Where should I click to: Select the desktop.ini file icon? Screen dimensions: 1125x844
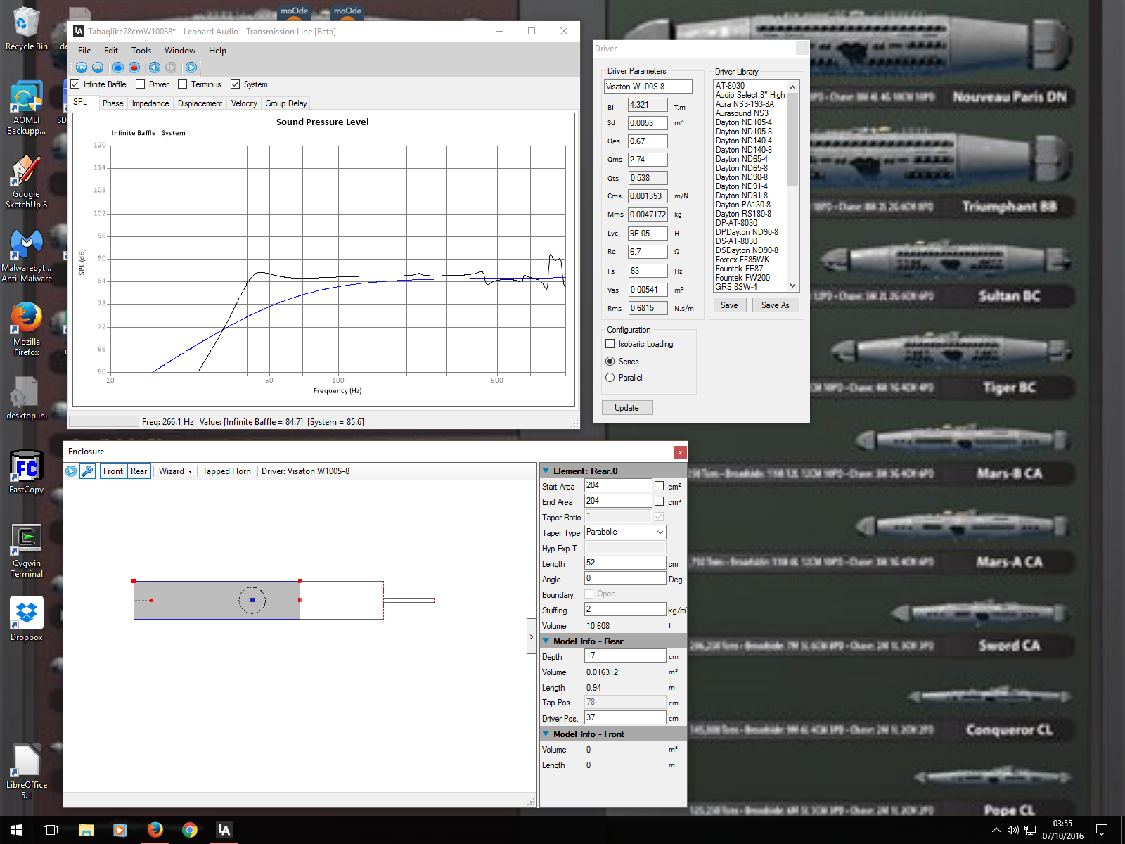coord(27,398)
